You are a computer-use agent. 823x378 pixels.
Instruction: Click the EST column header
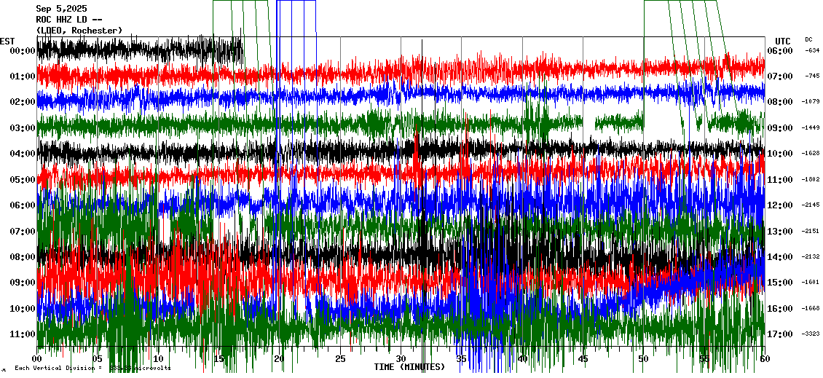point(7,41)
